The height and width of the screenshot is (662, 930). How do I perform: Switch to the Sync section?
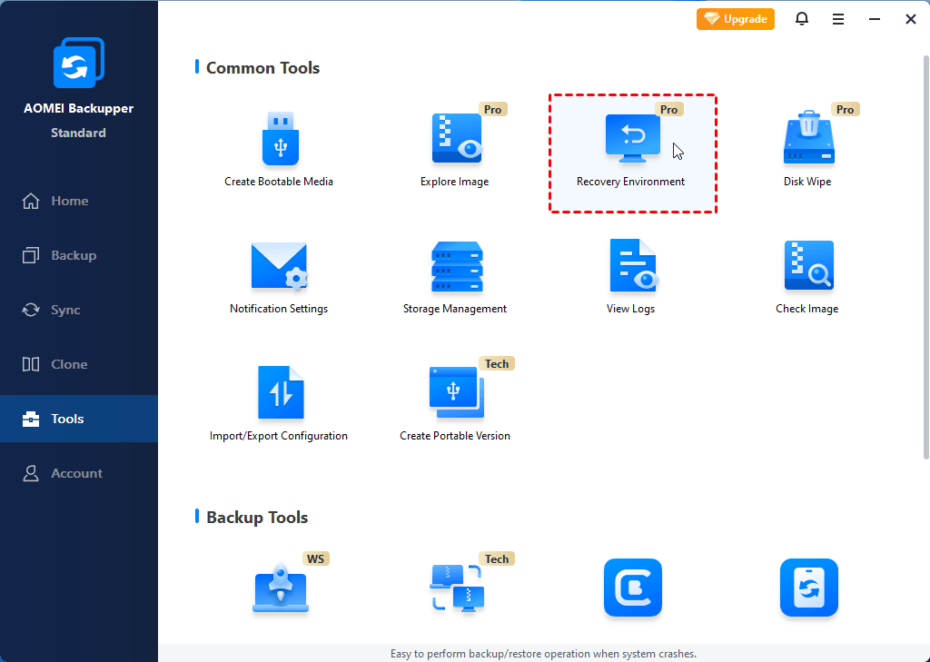click(79, 311)
